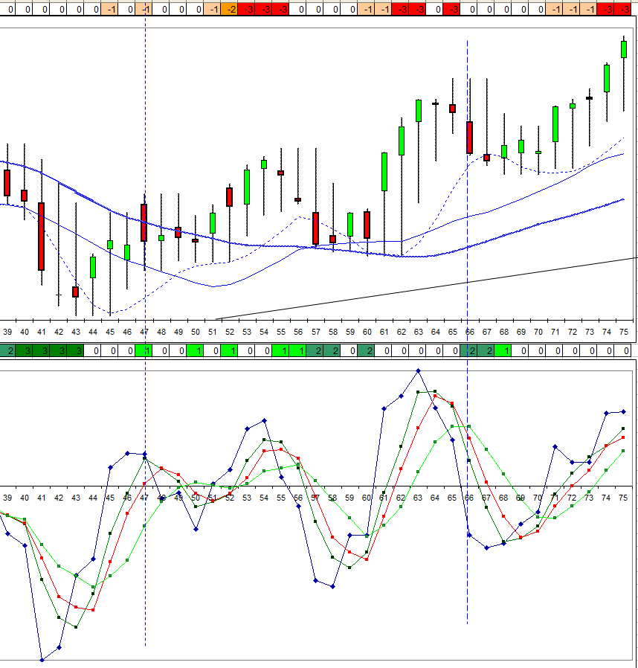
Task: Click oscillator axis label "40"
Action: click(25, 498)
